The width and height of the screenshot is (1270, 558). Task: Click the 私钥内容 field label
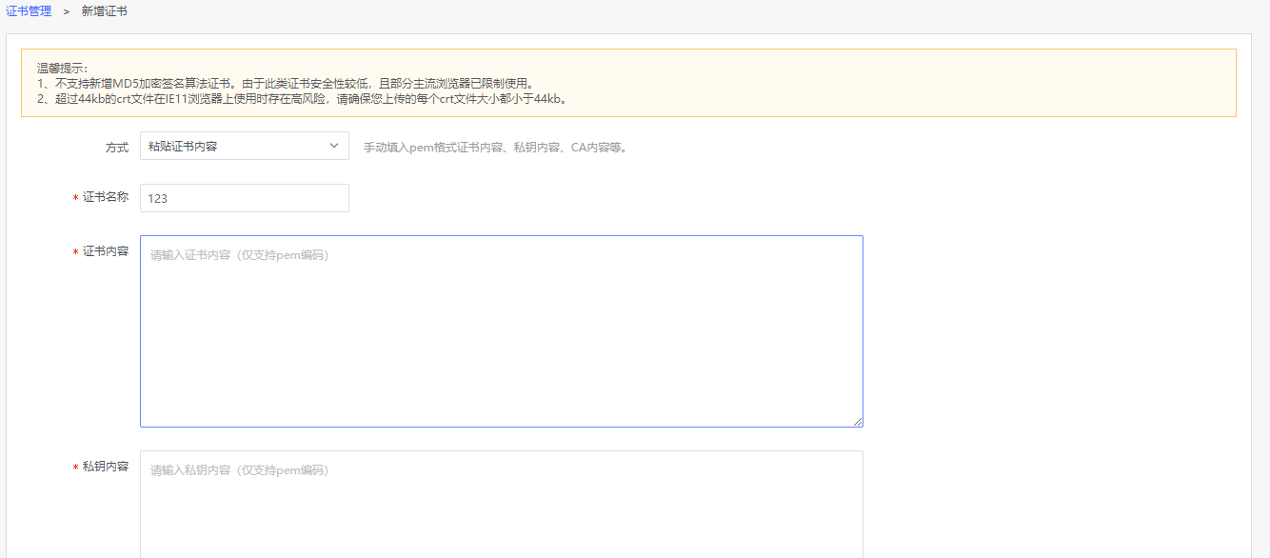[105, 467]
